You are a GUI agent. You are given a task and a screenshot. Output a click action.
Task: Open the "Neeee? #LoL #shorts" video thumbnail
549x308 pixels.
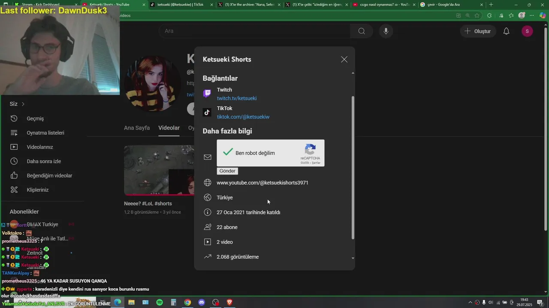(x=159, y=170)
